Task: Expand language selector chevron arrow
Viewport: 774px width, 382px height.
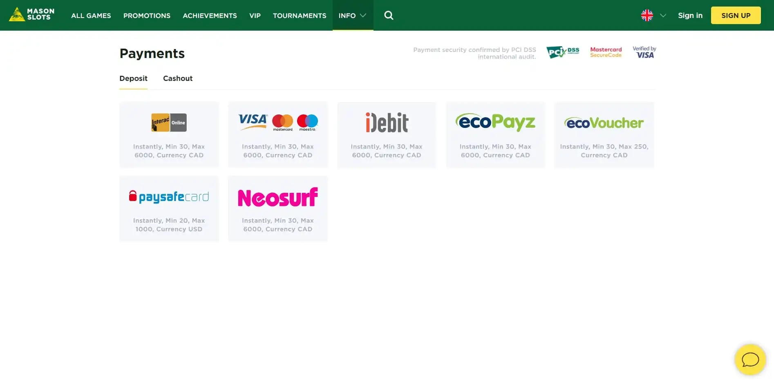Action: coord(663,16)
